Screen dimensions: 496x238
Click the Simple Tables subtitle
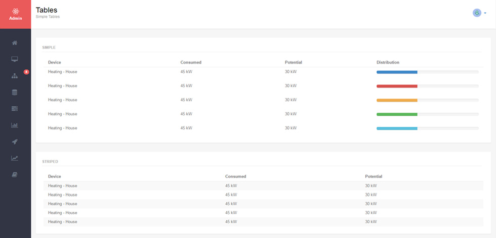pos(48,17)
